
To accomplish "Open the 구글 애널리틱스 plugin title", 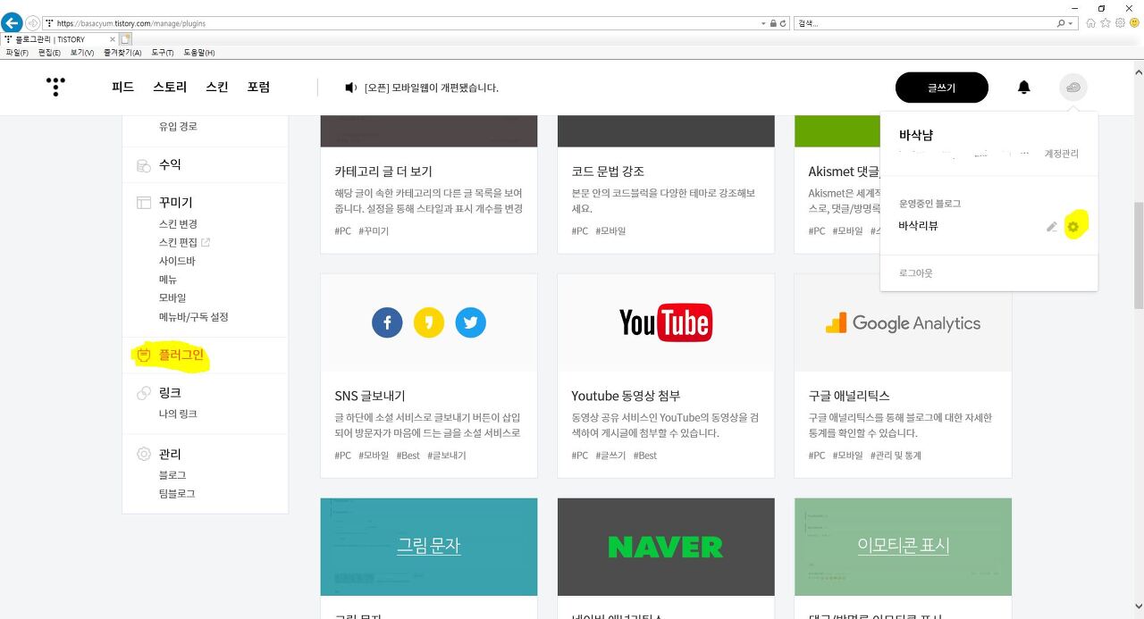I will (x=849, y=396).
